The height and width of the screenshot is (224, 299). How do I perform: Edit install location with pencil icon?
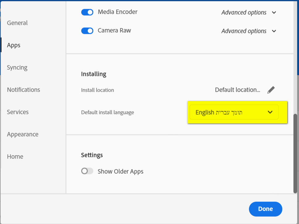[271, 90]
